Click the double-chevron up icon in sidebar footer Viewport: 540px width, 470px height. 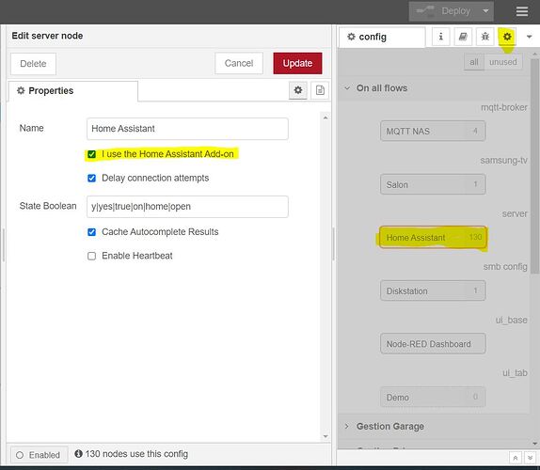tap(516, 458)
